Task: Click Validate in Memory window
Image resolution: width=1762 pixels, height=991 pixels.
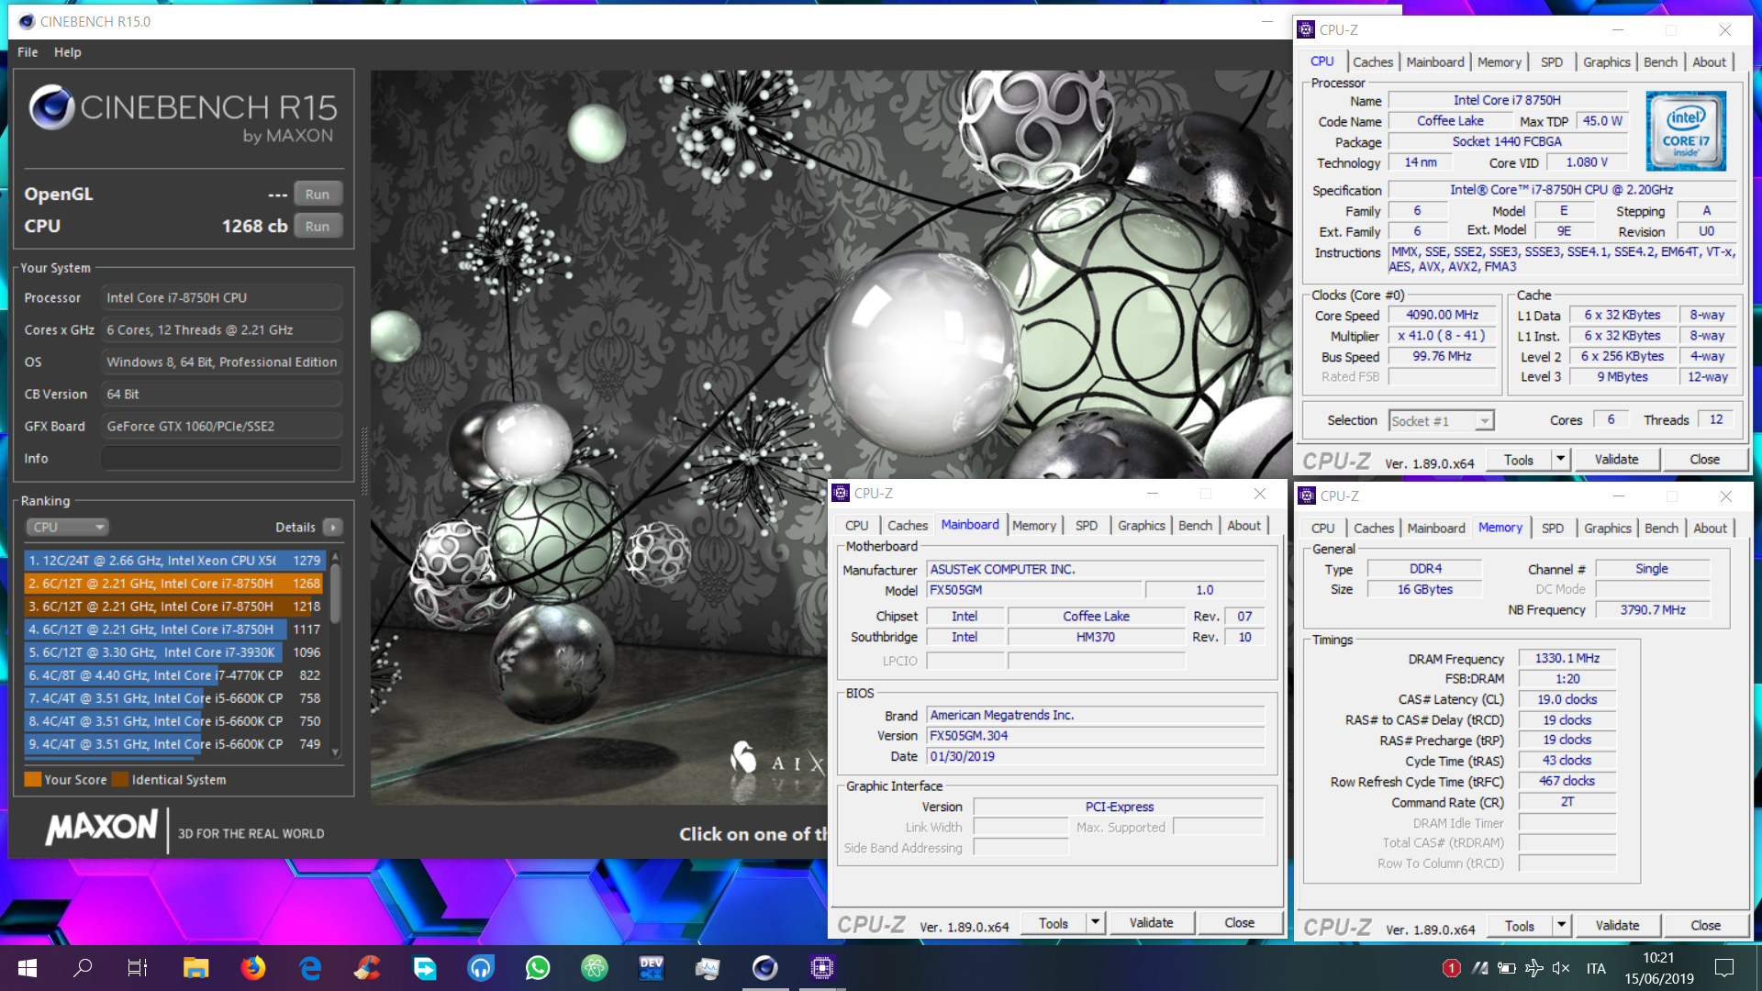Action: (x=1618, y=925)
